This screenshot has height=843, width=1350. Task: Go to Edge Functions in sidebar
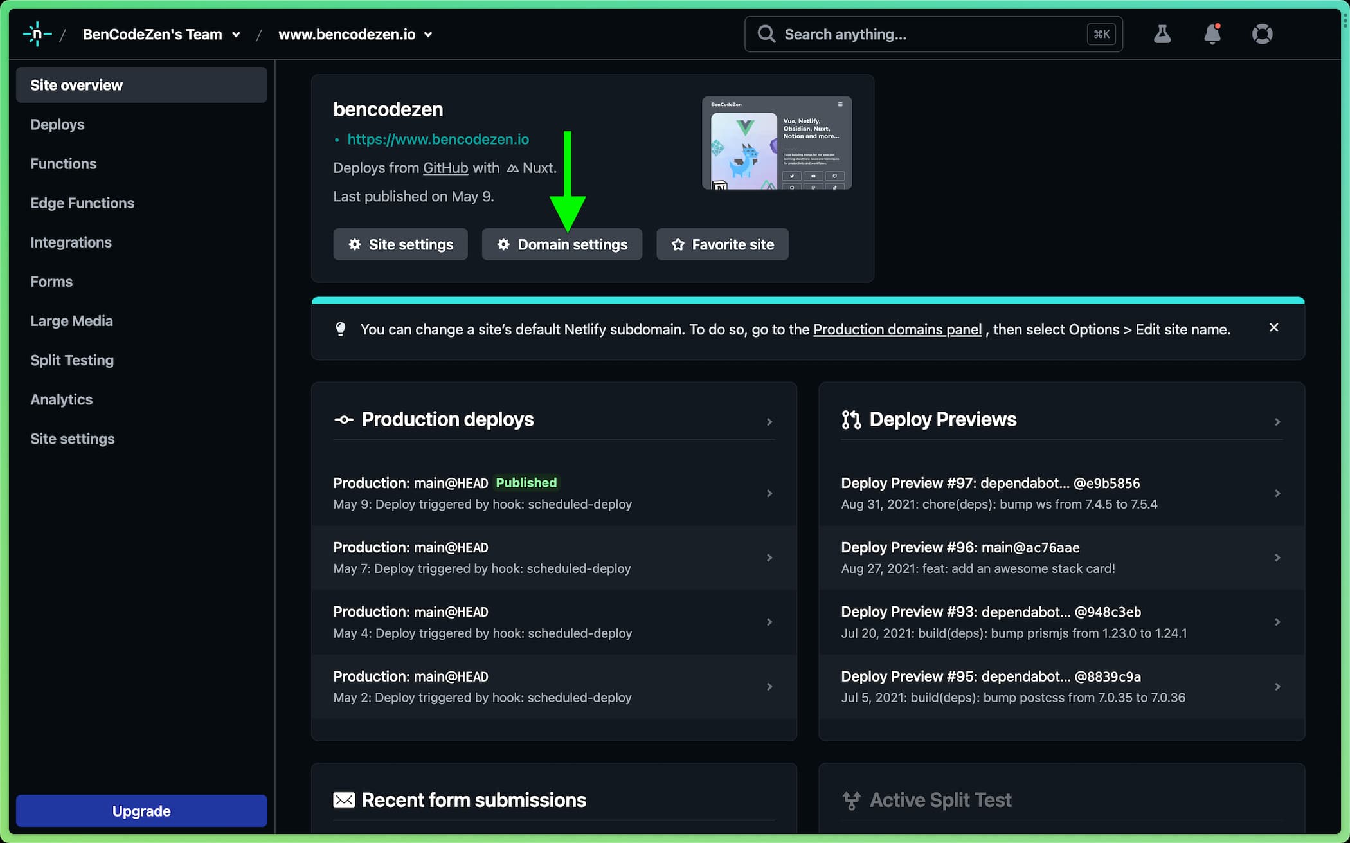coord(82,203)
